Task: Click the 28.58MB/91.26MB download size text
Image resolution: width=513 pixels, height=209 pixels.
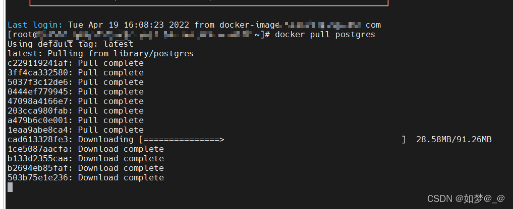Action: 454,140
